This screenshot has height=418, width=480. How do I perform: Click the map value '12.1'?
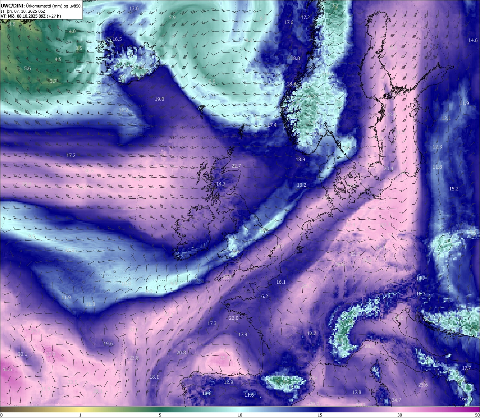point(446,118)
